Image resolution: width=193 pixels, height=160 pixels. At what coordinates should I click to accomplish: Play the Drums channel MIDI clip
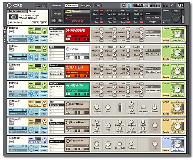(31, 75)
